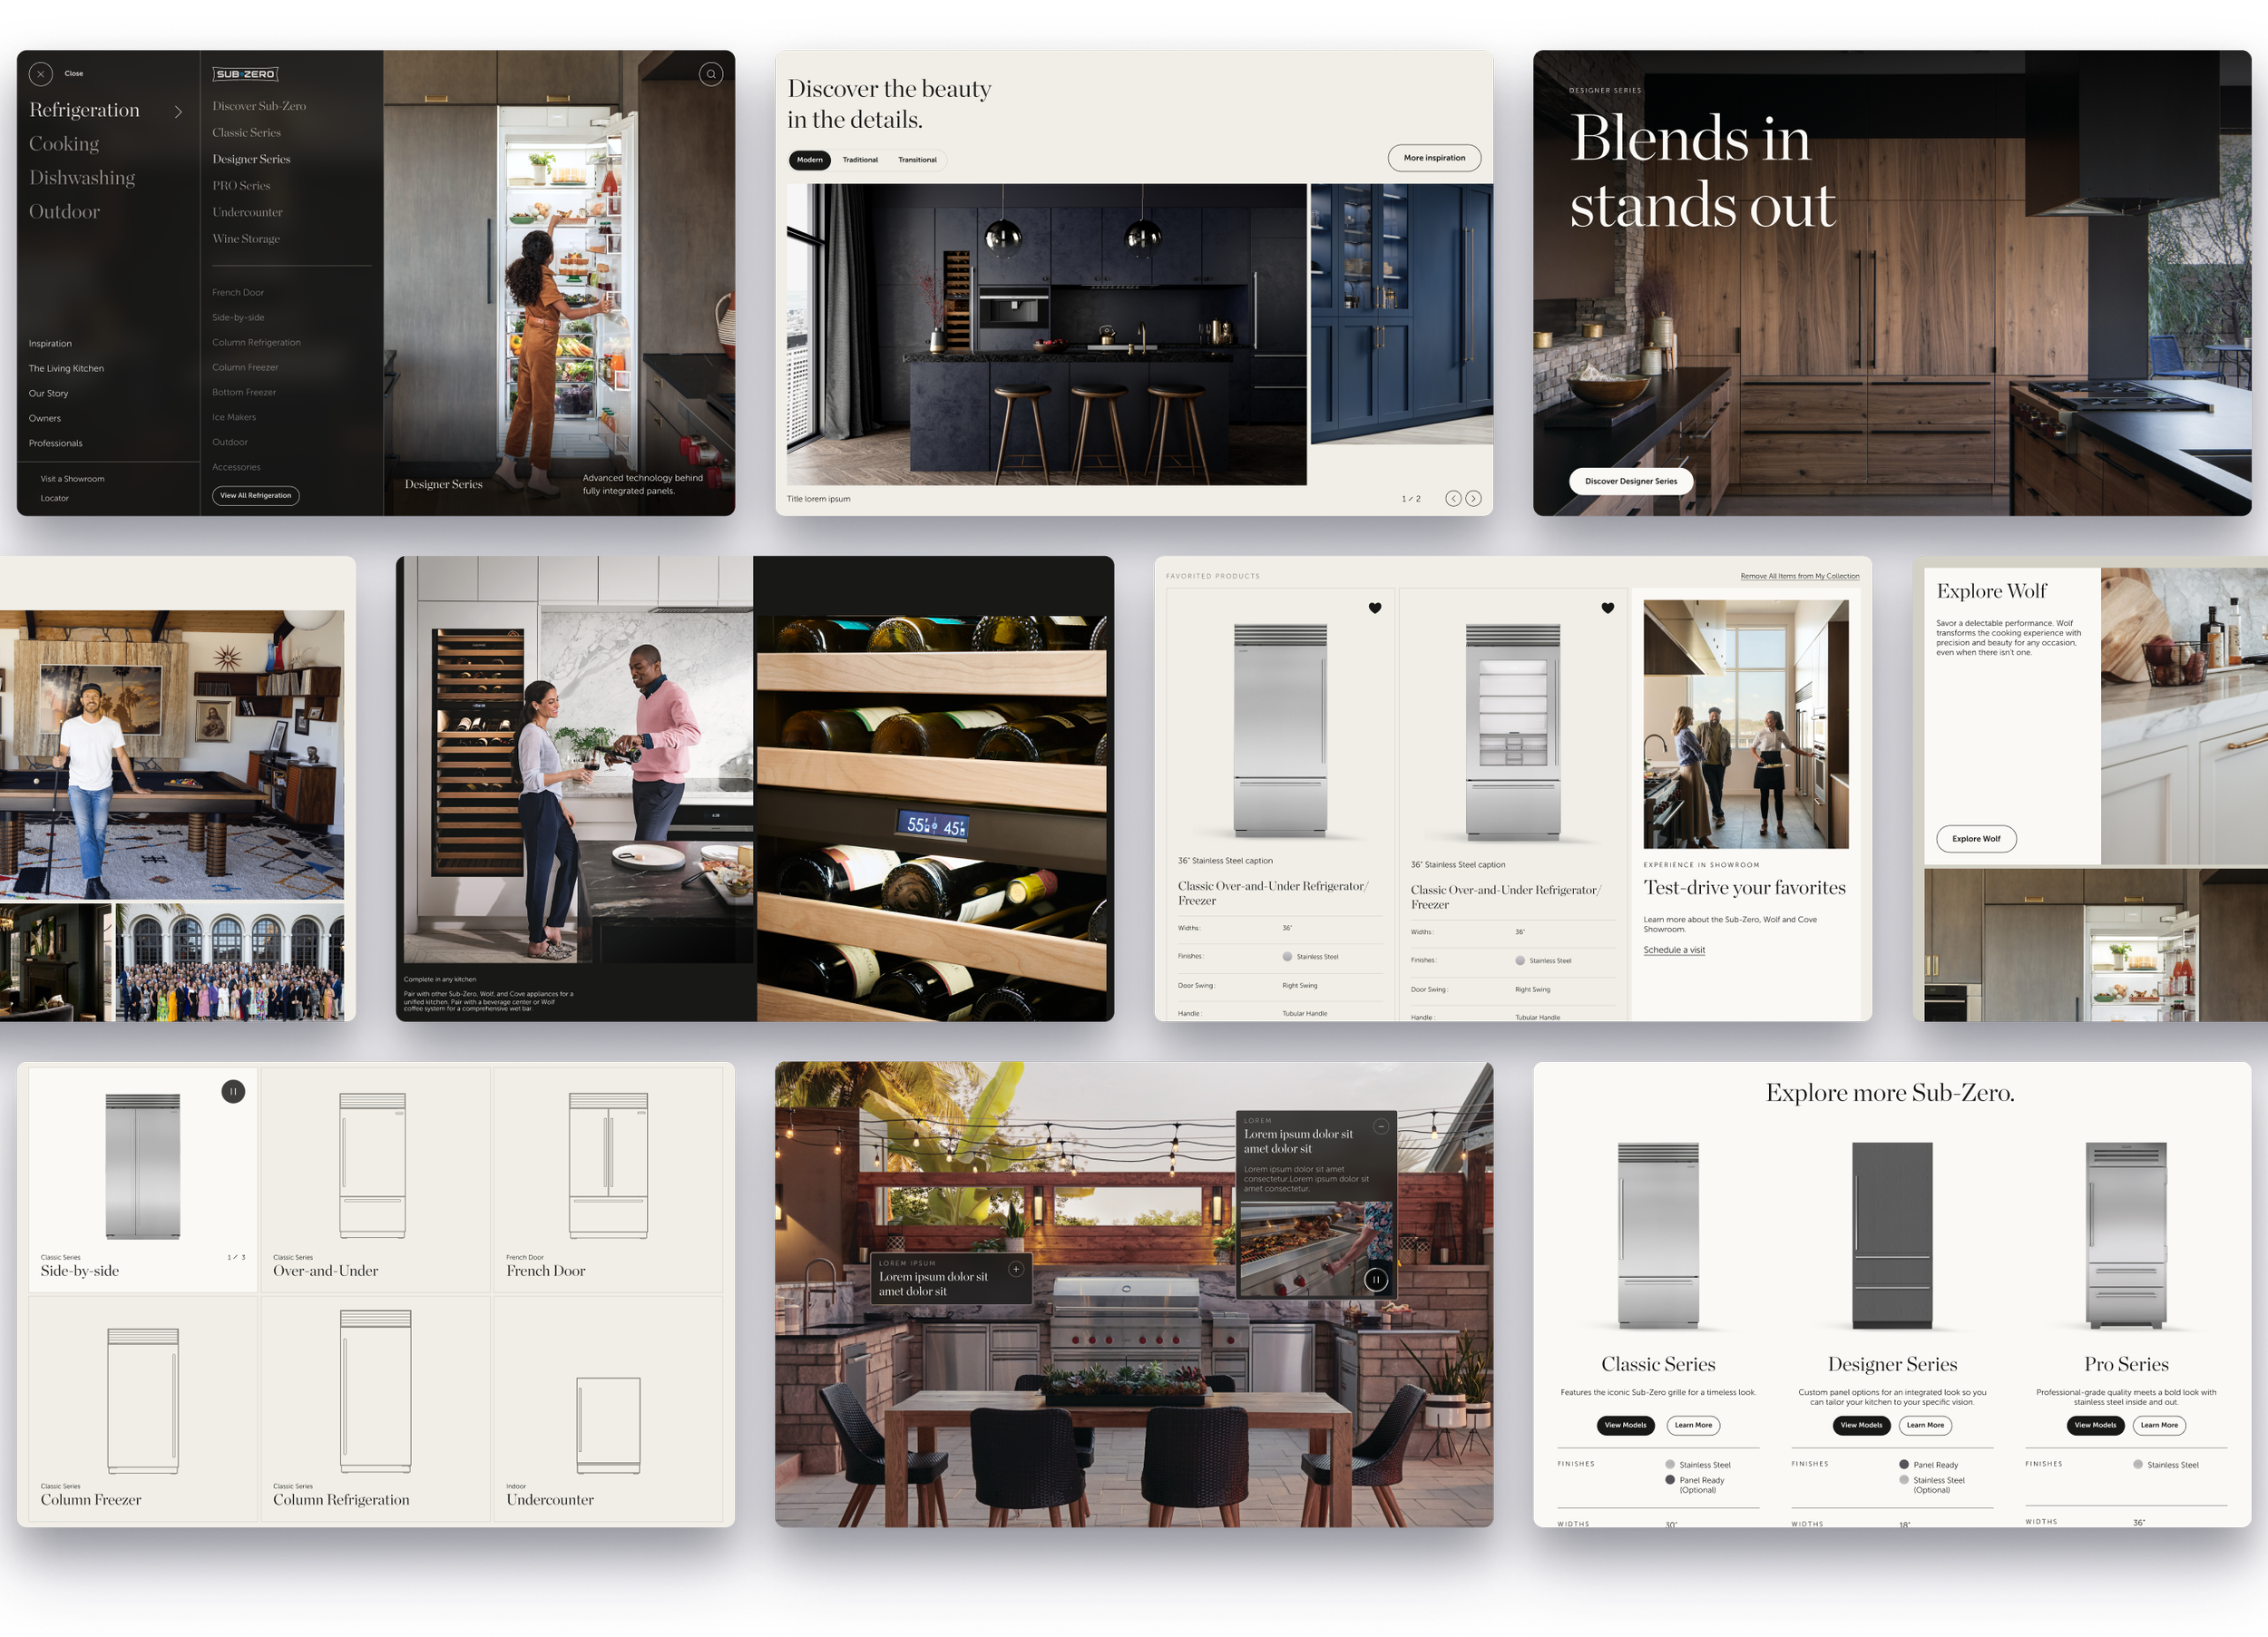The width and height of the screenshot is (2268, 1637).
Task: Click Schedule a visit link
Action: [x=1674, y=950]
